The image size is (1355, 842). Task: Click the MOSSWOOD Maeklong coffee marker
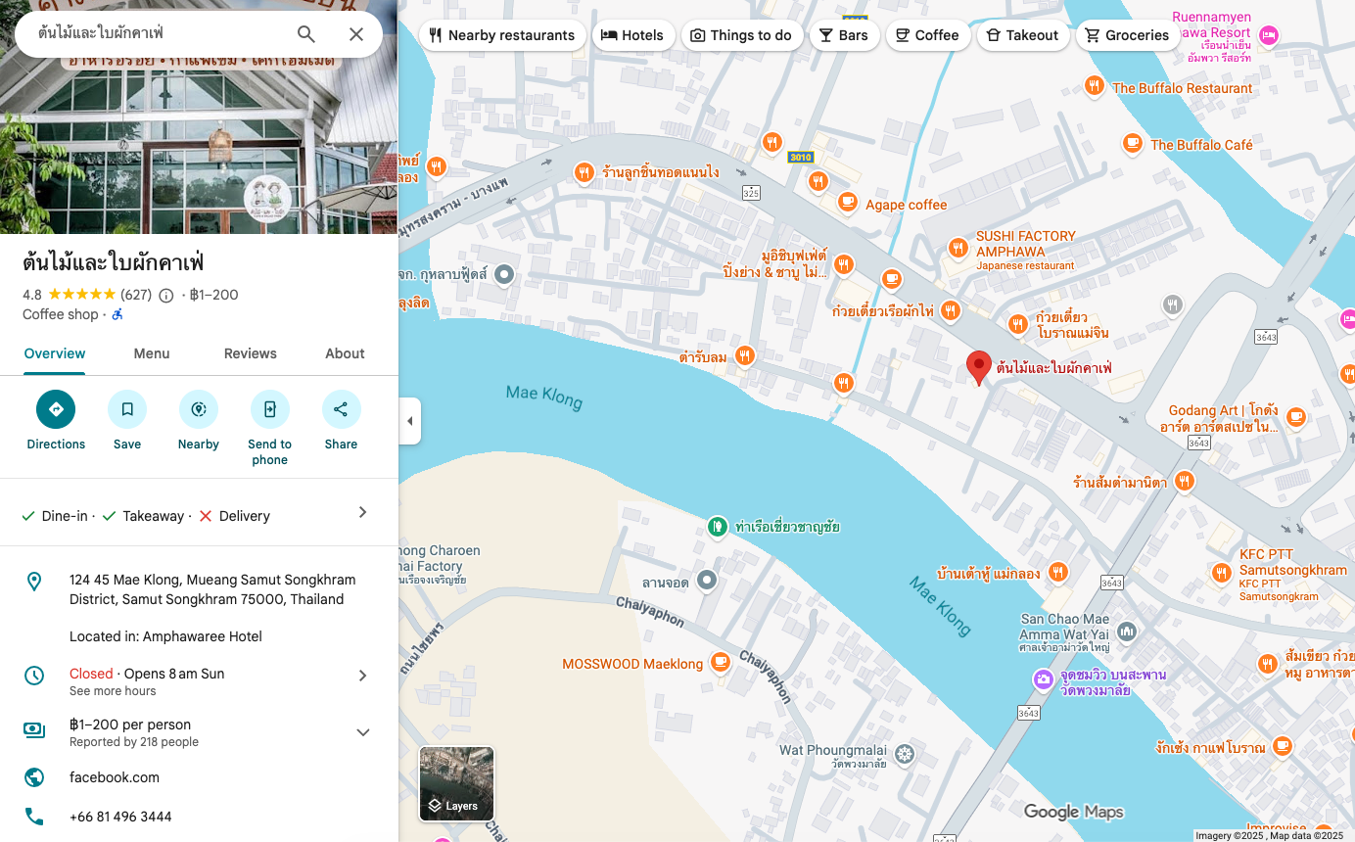click(721, 663)
